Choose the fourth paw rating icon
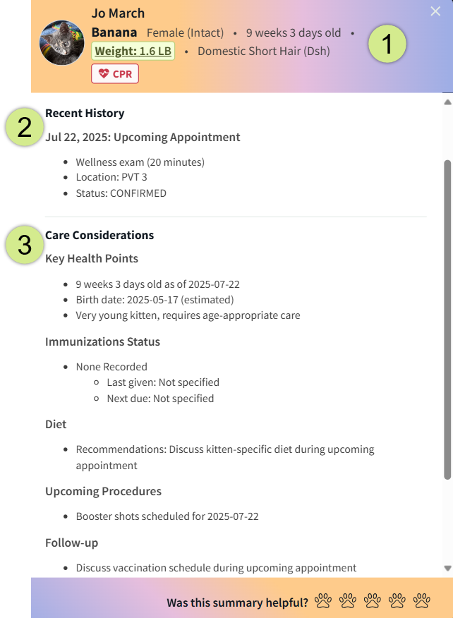This screenshot has height=618, width=453. coord(397,601)
